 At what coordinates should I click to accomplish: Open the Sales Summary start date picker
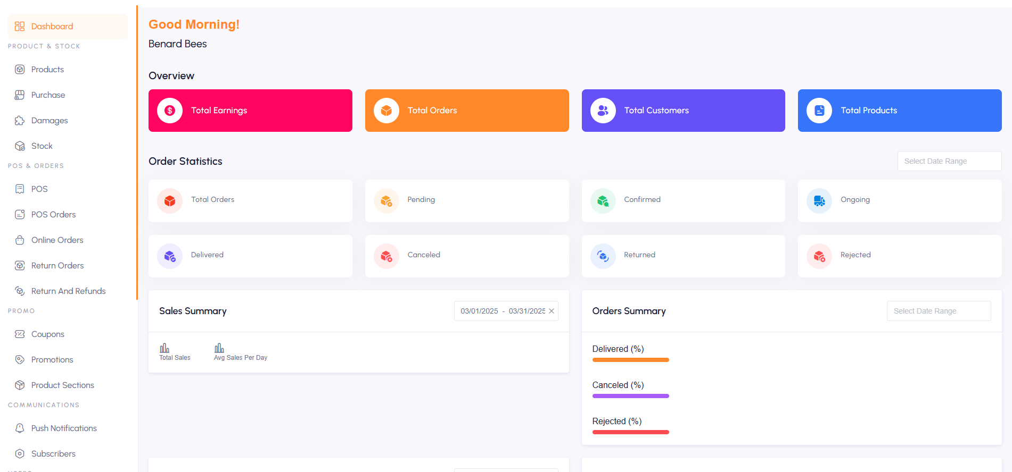coord(479,311)
